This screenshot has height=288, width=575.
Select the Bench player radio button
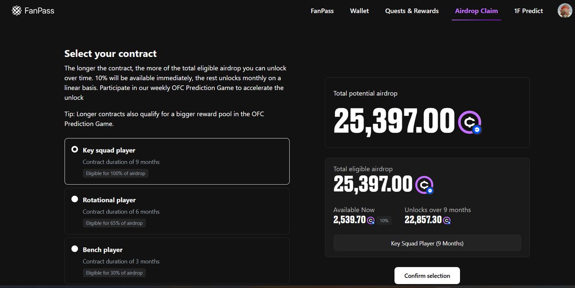point(75,249)
